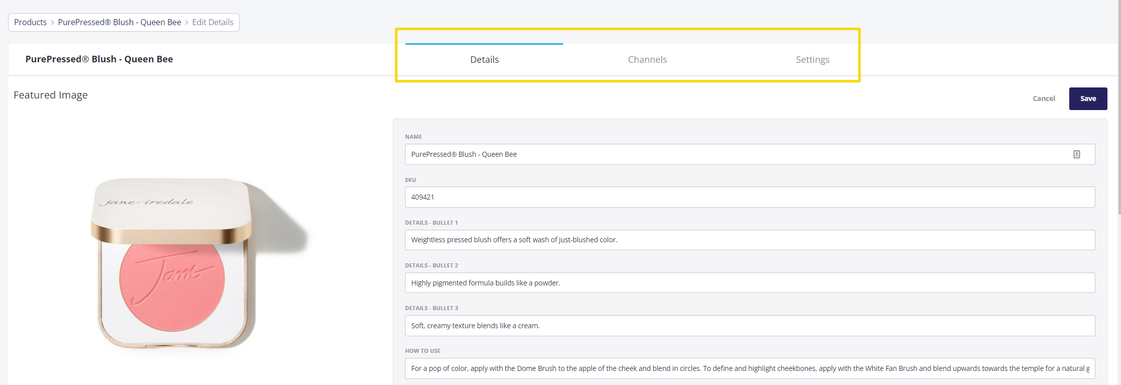Click the Cancel link
The image size is (1121, 385).
(x=1044, y=99)
